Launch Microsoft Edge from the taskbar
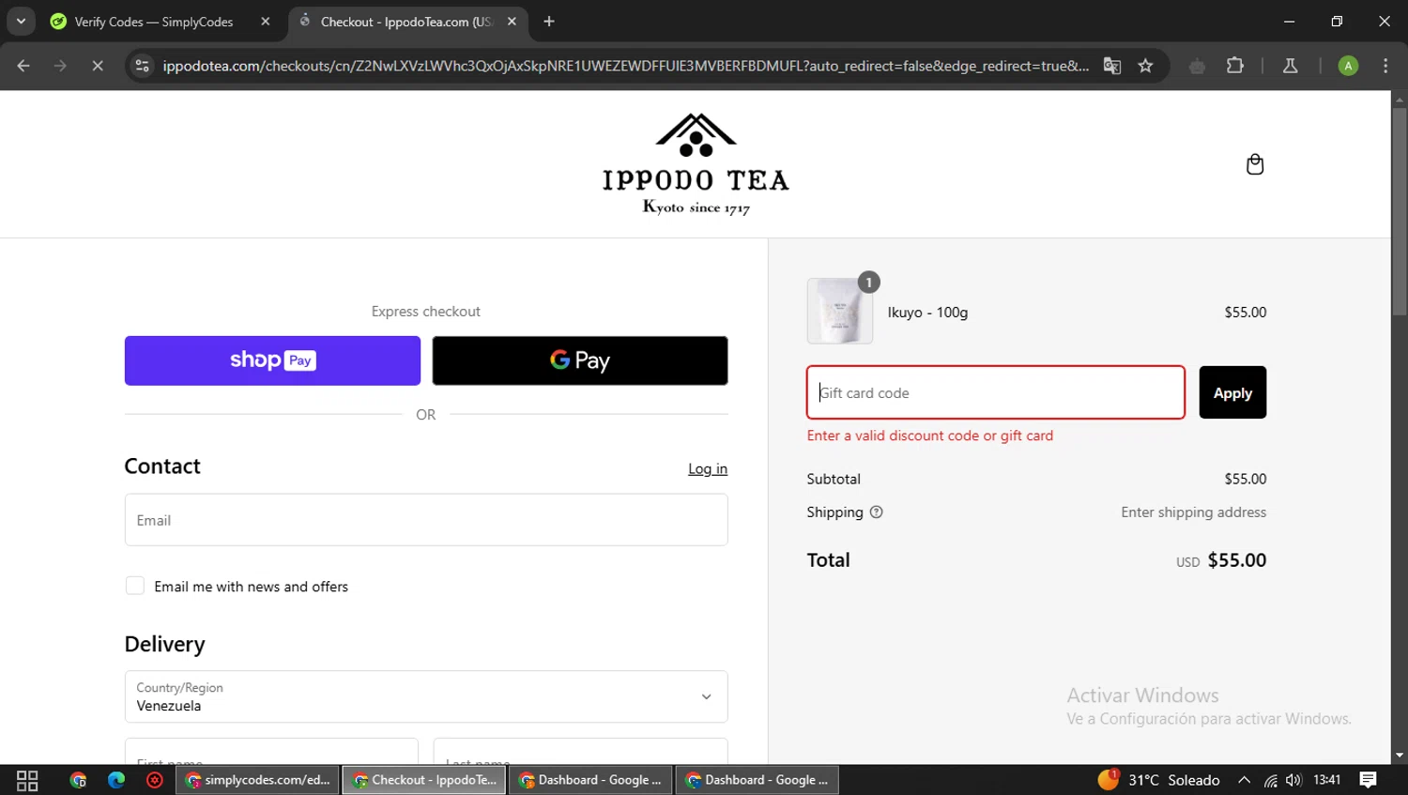The height and width of the screenshot is (795, 1408). pos(116,780)
